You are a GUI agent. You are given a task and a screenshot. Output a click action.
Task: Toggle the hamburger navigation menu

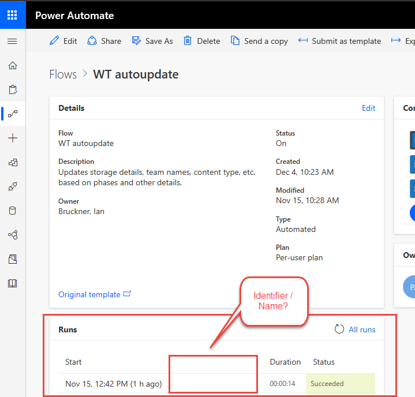coord(12,42)
